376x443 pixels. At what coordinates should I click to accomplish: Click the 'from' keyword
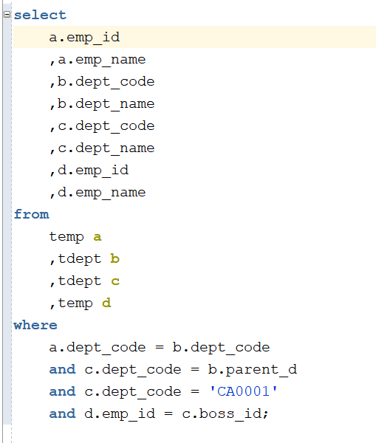click(x=31, y=214)
